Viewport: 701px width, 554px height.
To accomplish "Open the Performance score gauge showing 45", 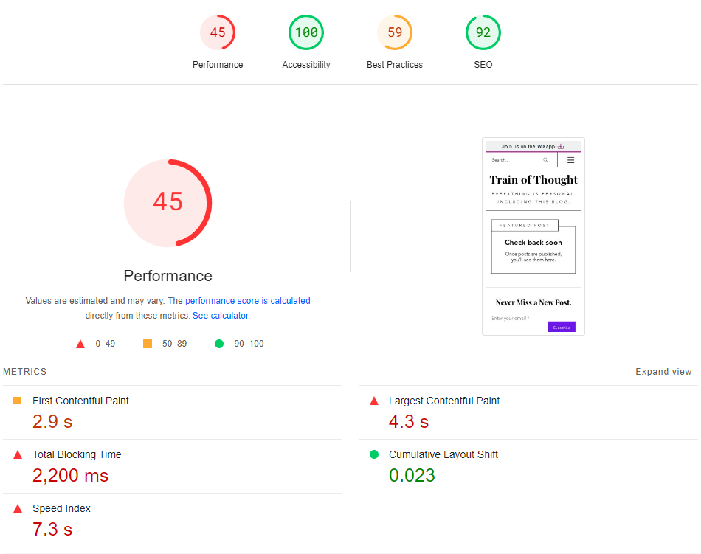I will click(x=218, y=32).
